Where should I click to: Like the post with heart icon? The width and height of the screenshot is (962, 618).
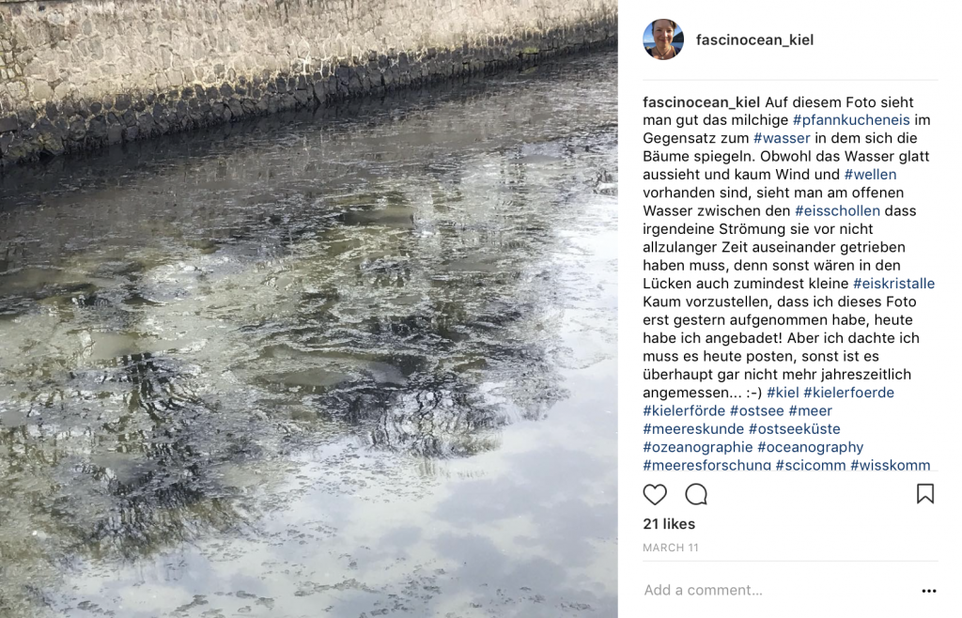pyautogui.click(x=655, y=494)
